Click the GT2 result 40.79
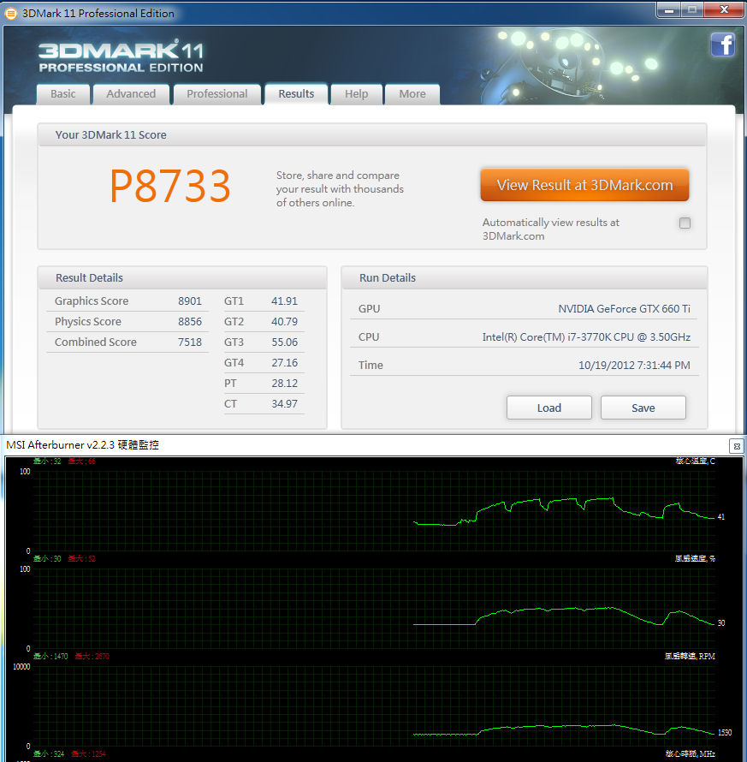 pyautogui.click(x=284, y=322)
